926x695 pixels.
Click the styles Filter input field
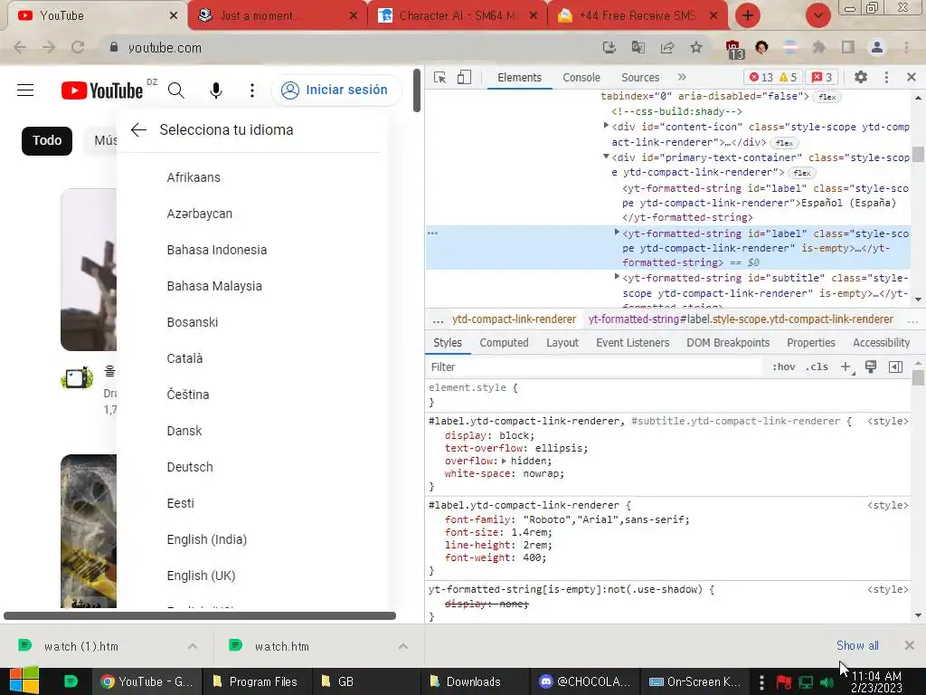click(593, 367)
